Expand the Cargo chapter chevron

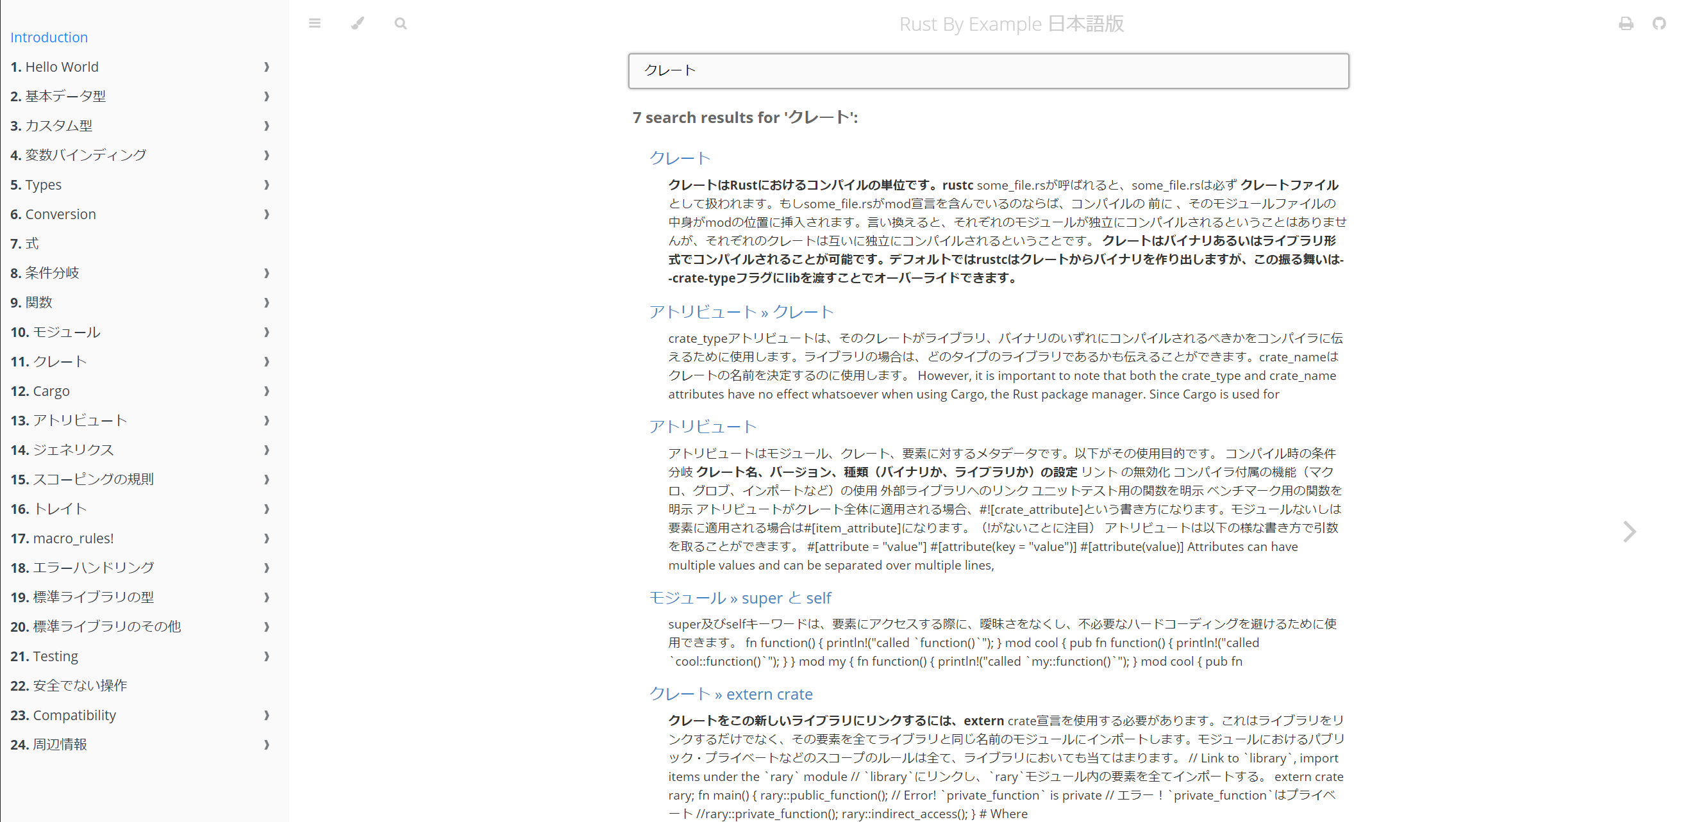266,391
